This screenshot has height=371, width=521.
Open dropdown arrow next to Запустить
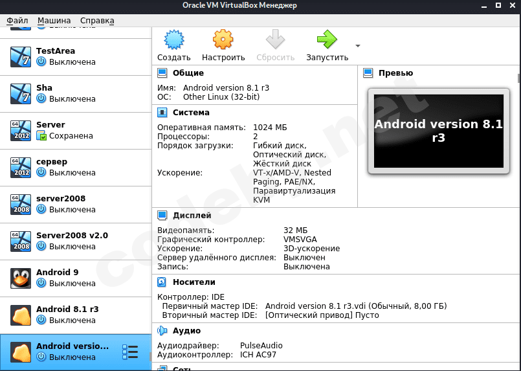358,46
